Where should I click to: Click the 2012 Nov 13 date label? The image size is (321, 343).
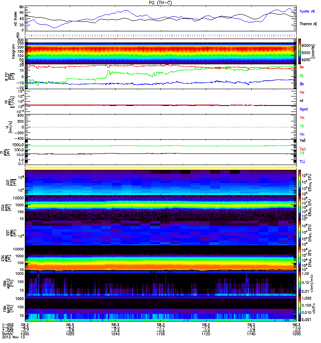point(10,338)
